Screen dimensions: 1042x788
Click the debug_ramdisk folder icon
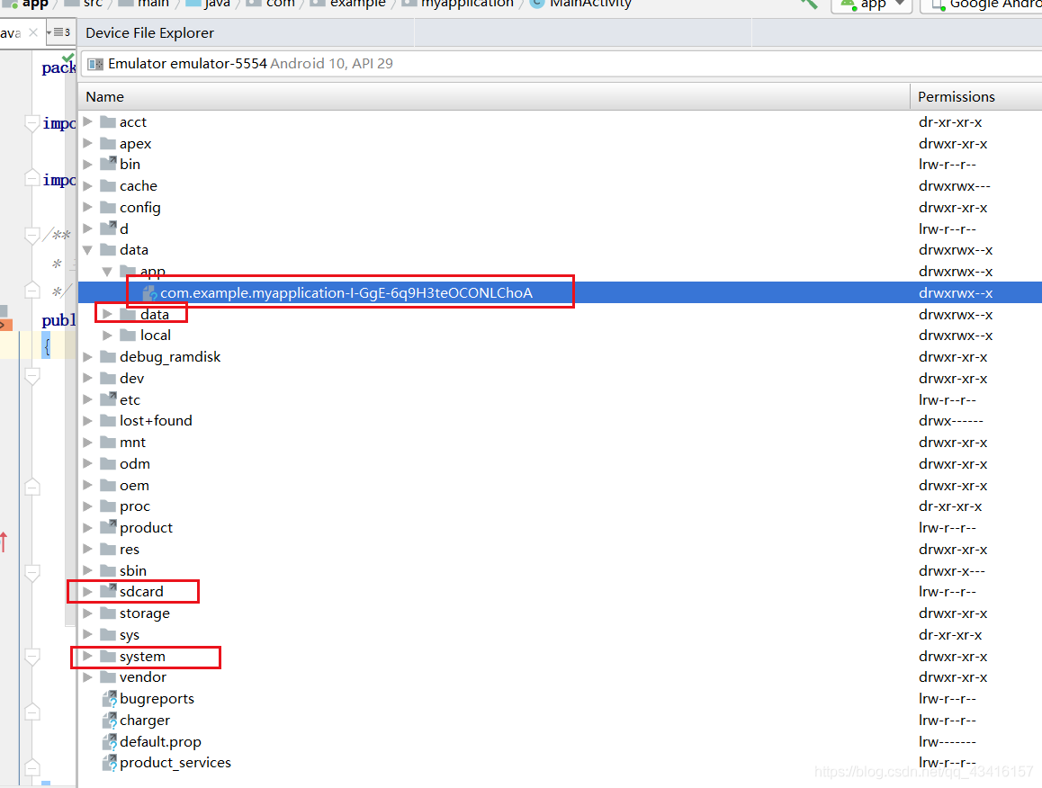pos(108,356)
